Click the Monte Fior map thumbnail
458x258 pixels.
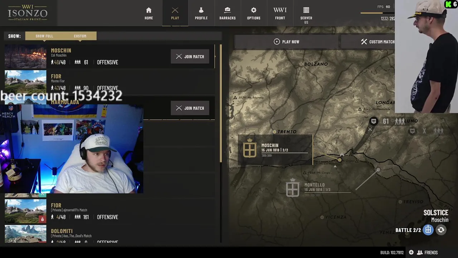click(25, 82)
